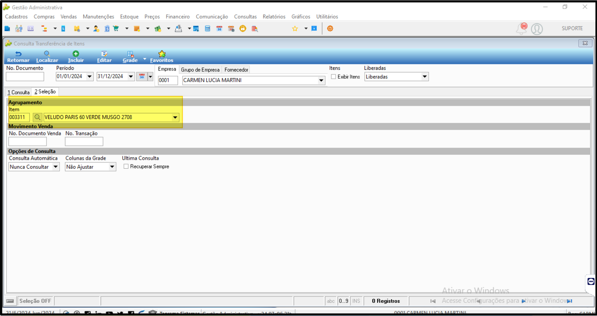This screenshot has height=316, width=597.
Task: Switch to the Fornecedor tab
Action: 236,70
